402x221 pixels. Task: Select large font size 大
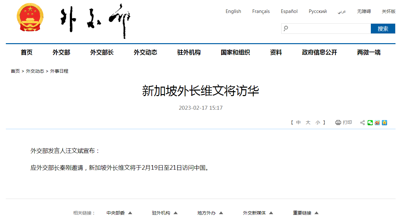tap(308, 122)
